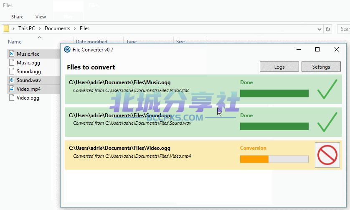Image resolution: width=350 pixels, height=210 pixels.
Task: Click the Video.ogg orange progress bar
Action: [274, 159]
